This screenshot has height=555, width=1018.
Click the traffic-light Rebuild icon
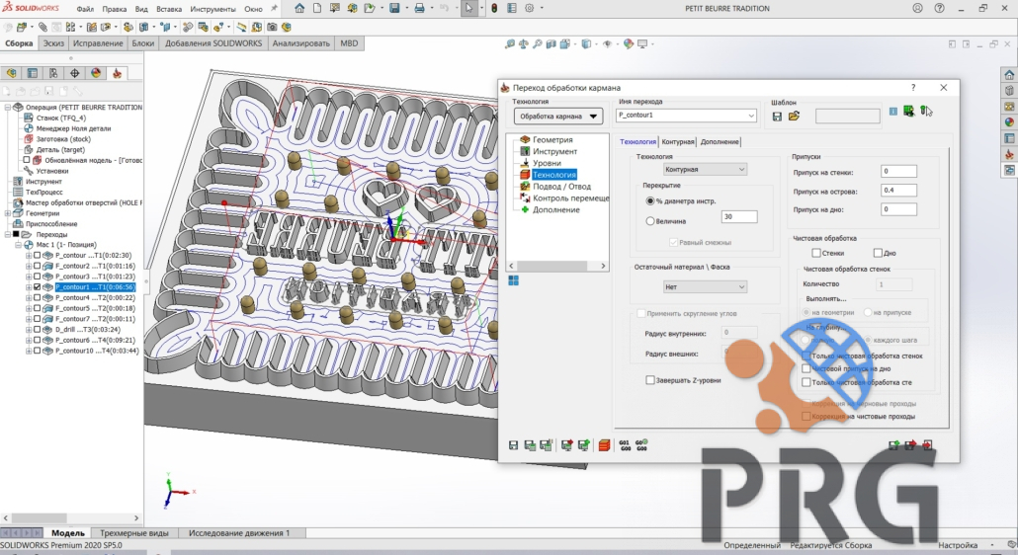click(494, 9)
